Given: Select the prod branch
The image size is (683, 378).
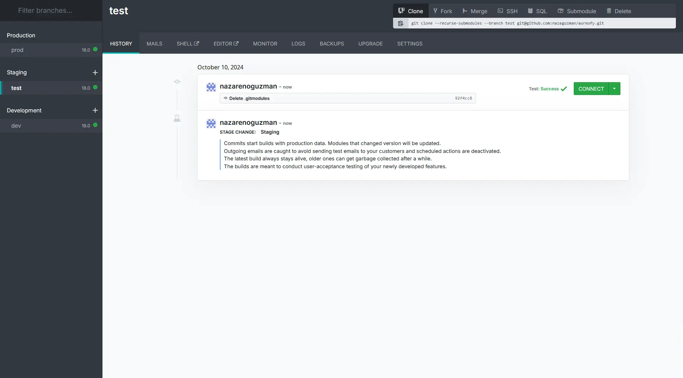Looking at the screenshot, I should (51, 50).
